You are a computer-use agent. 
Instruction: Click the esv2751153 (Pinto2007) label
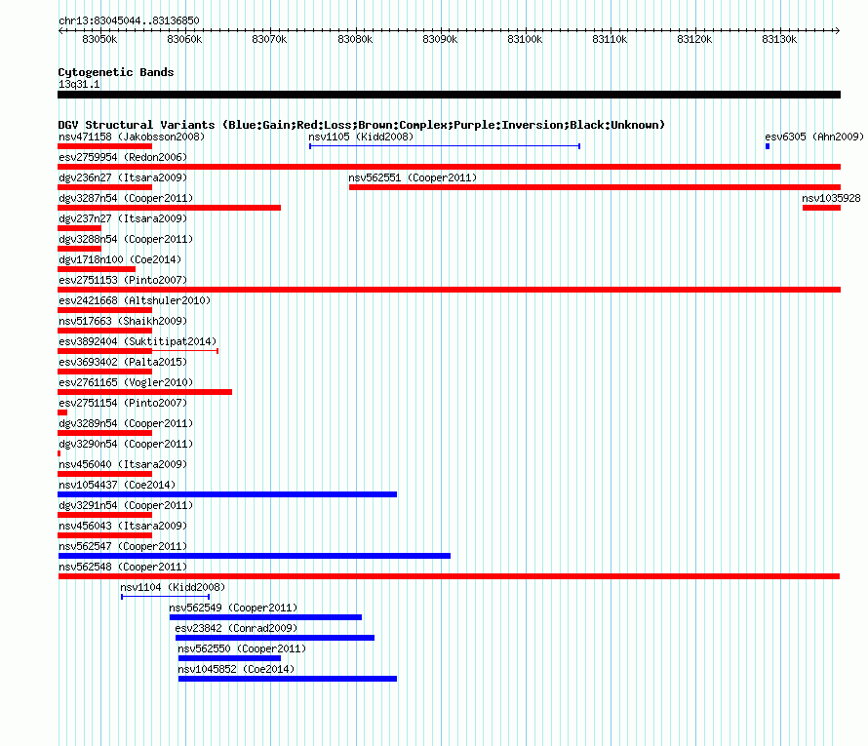123,280
